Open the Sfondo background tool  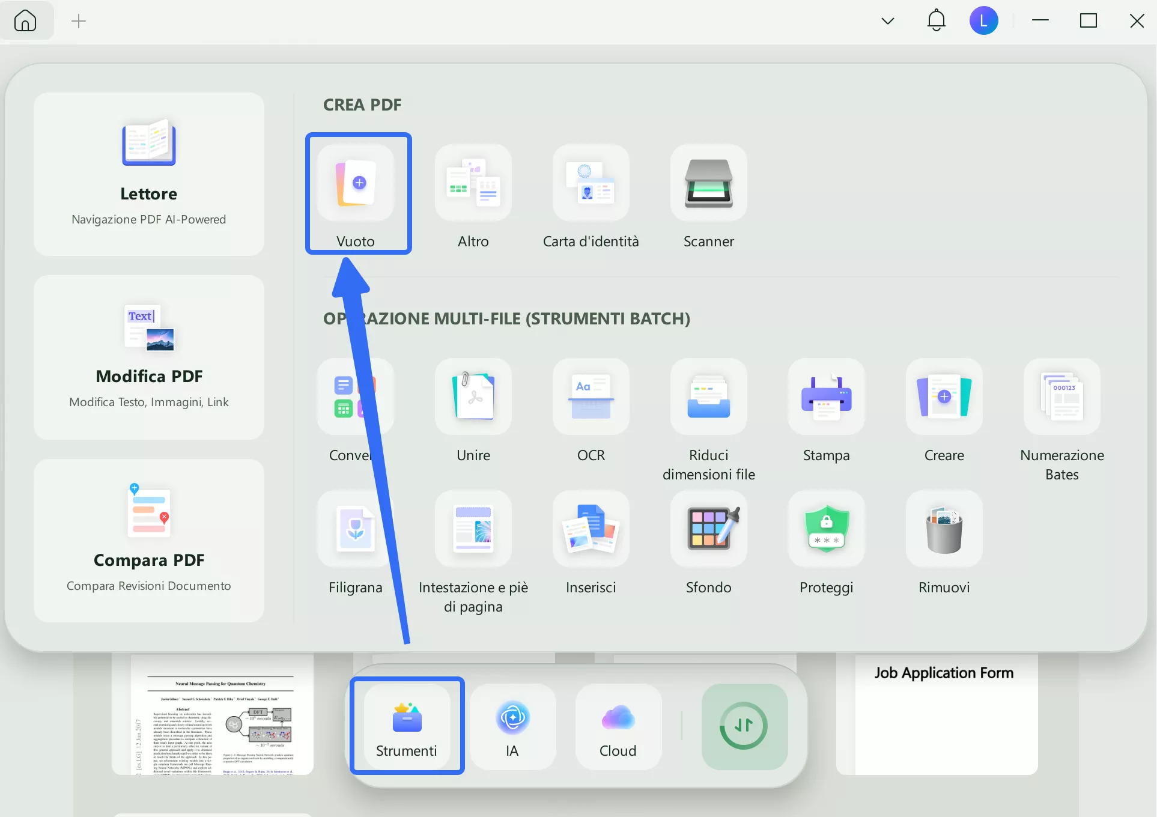708,529
